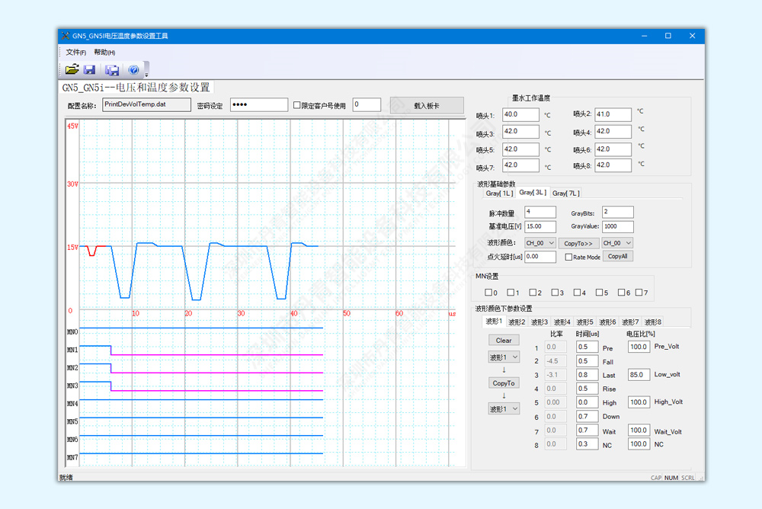This screenshot has height=509, width=762.
Task: Click the 喷头4 temperature field
Action: point(613,132)
